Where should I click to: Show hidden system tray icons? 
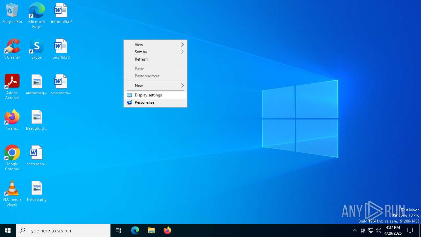click(355, 230)
